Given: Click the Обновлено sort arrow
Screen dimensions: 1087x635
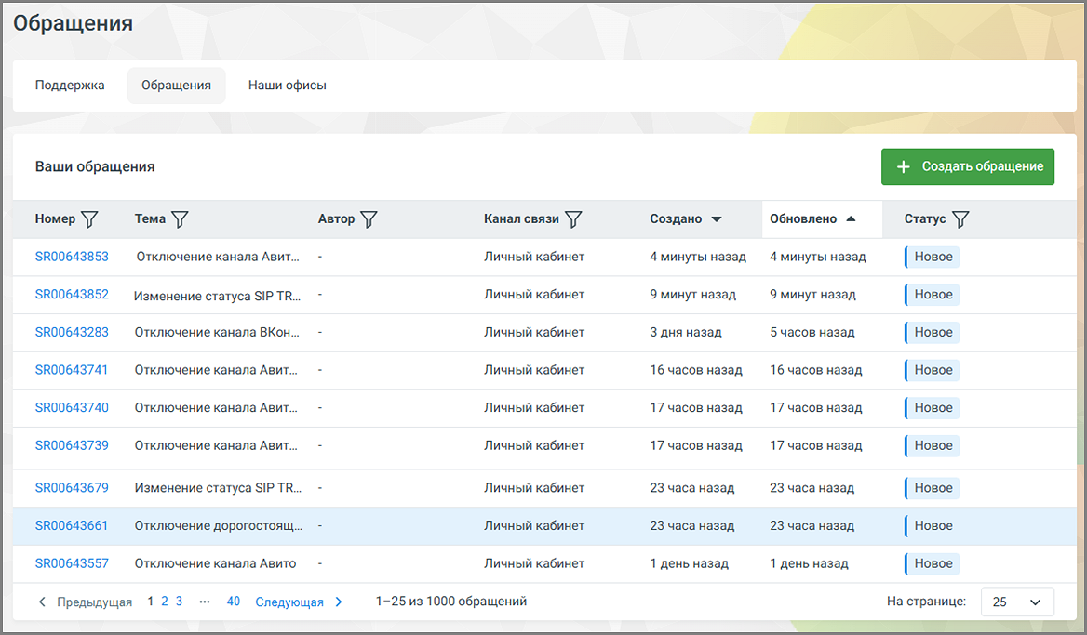Looking at the screenshot, I should coord(852,218).
